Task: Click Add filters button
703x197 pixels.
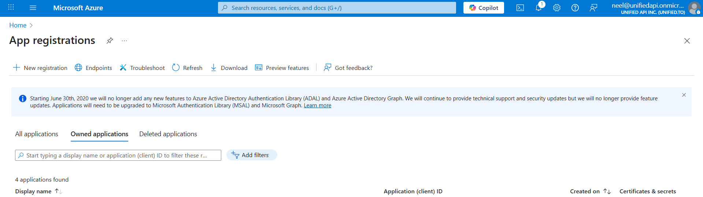Action: [x=251, y=155]
